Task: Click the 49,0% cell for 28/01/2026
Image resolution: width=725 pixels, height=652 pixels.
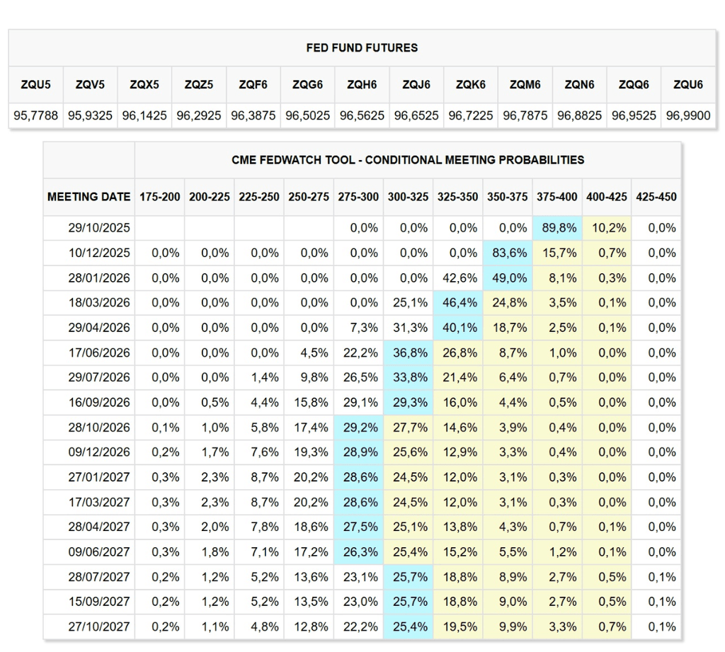Action: [508, 278]
